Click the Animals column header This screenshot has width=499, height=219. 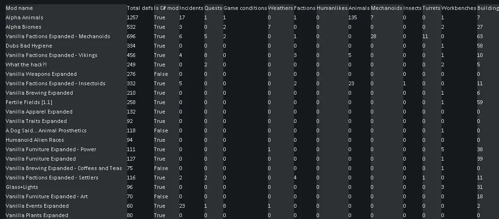(x=358, y=8)
